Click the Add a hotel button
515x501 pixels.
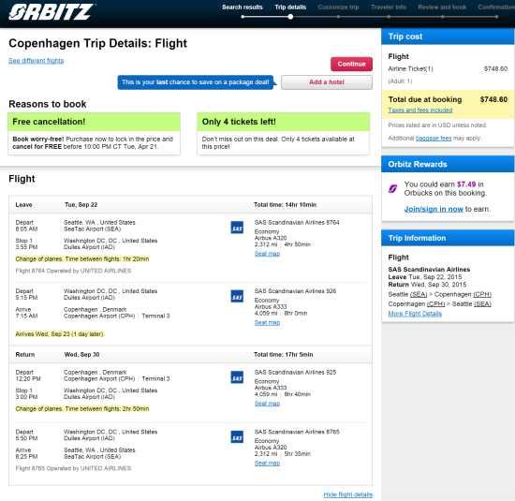tap(327, 82)
